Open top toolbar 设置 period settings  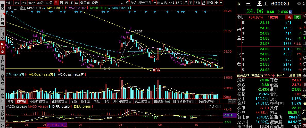point(95,3)
